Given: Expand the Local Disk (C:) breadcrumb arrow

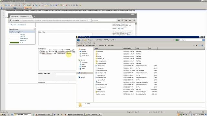Looking at the screenshot, I should pos(103,40).
